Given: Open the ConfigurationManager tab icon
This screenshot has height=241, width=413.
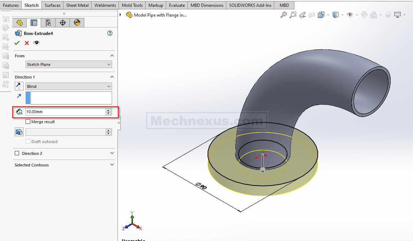Looking at the screenshot, I should pyautogui.click(x=48, y=23).
